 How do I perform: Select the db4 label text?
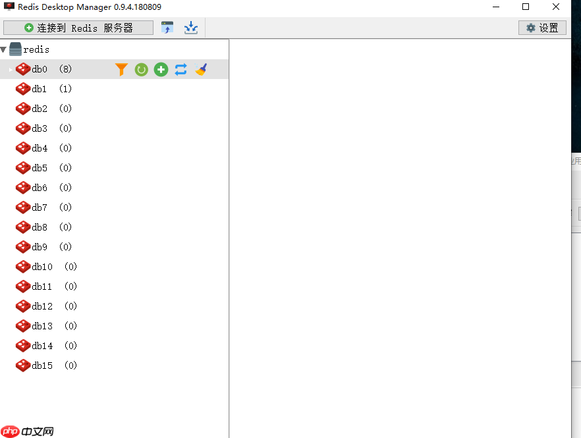pos(40,148)
